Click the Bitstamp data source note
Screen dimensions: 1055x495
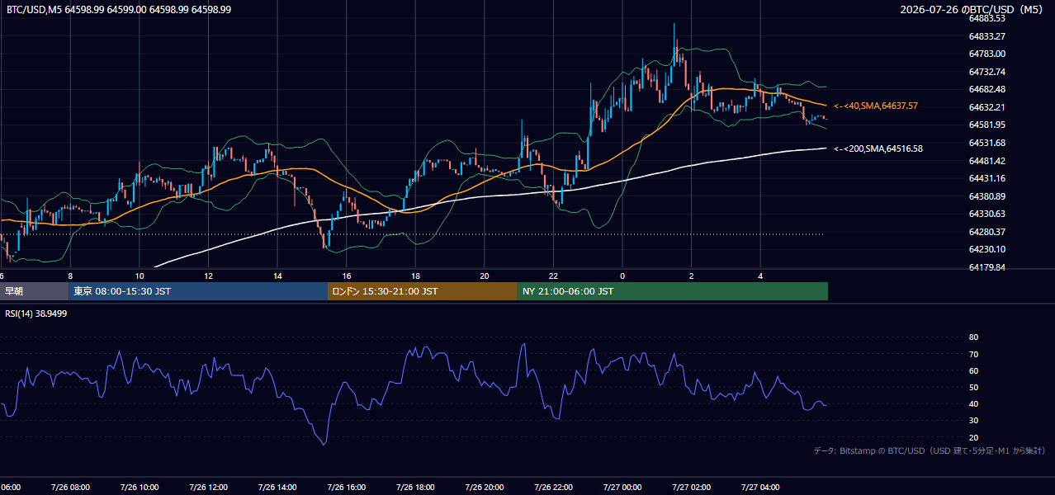(930, 450)
